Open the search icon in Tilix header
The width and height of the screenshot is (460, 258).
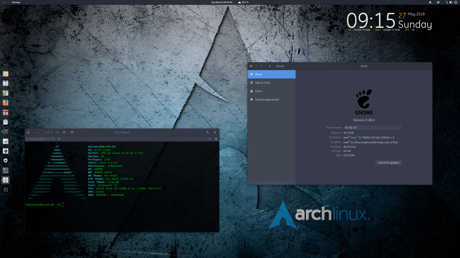[207, 132]
